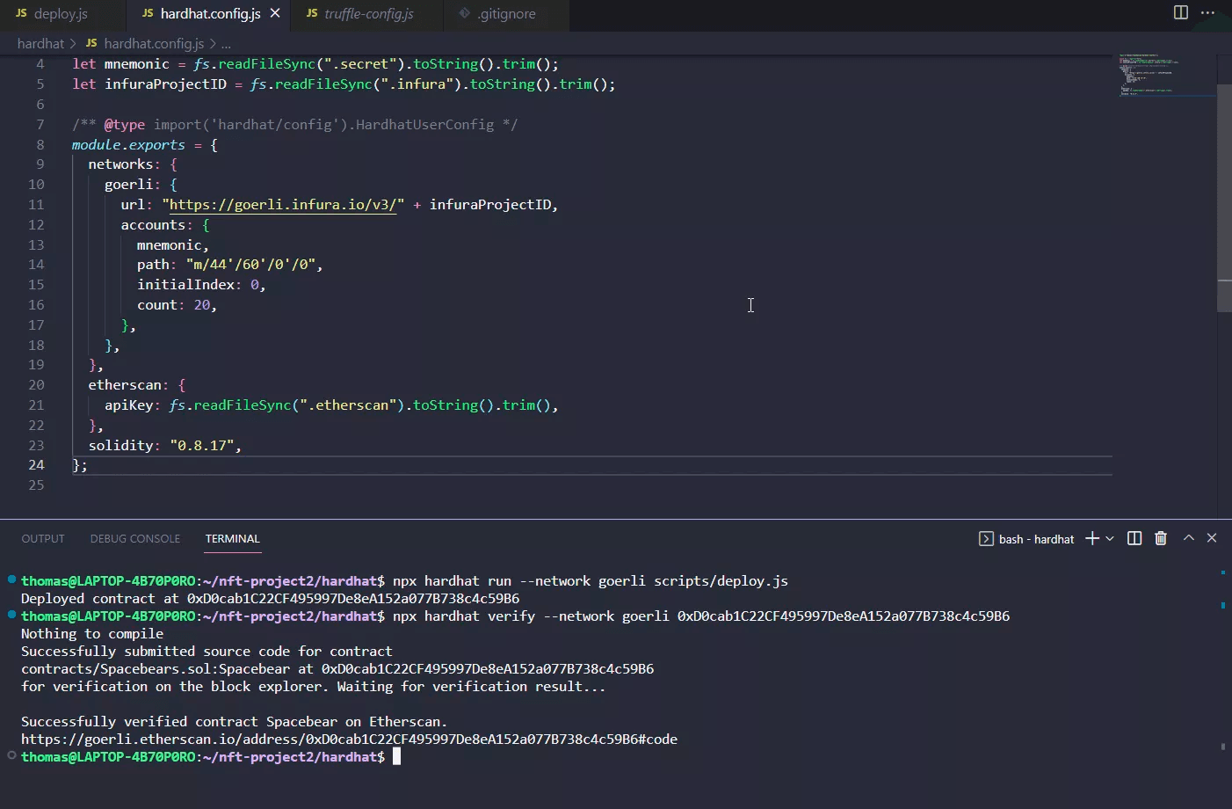This screenshot has height=809, width=1232.
Task: Click 'module.exports' on line 8
Action: (x=128, y=145)
